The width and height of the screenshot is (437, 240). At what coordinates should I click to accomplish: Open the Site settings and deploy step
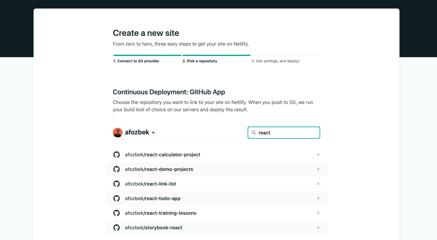[275, 61]
